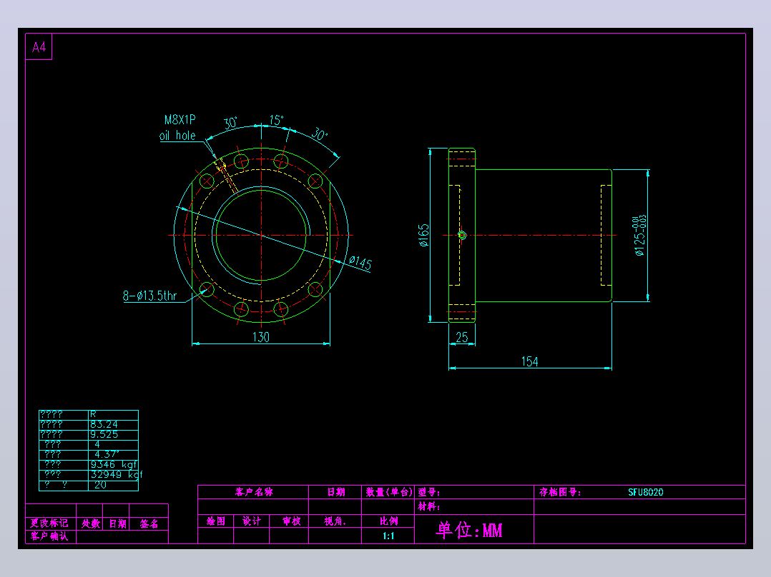771x577 pixels.
Task: Click the 视角 cell
Action: tap(335, 521)
